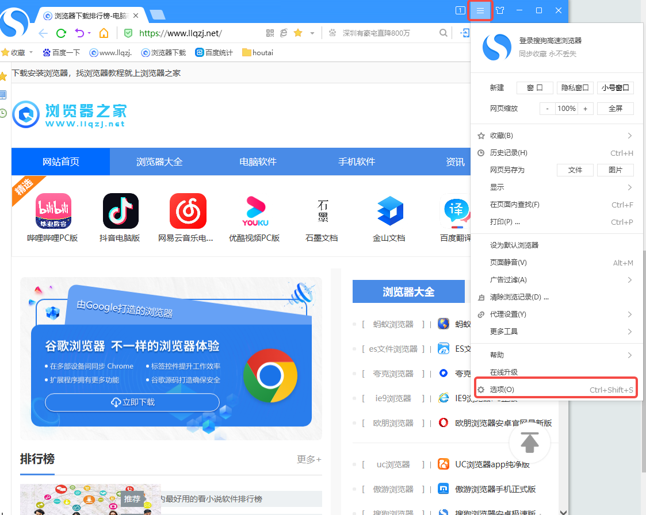Viewport: 646px width, 515px height.
Task: Click the 立即下载 download button
Action: click(132, 402)
